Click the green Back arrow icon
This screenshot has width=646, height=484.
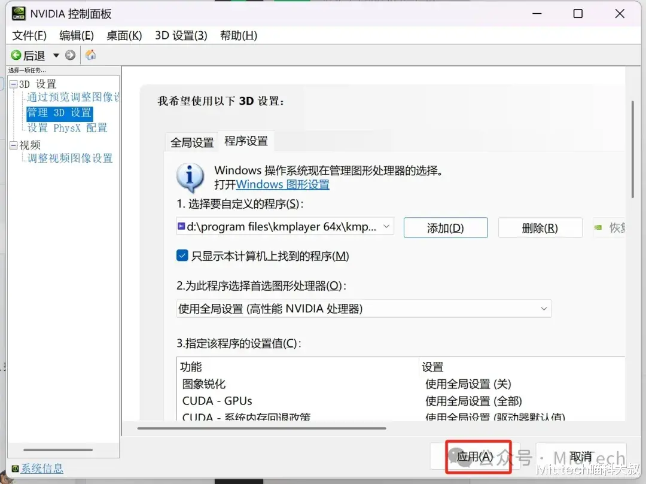[x=16, y=55]
